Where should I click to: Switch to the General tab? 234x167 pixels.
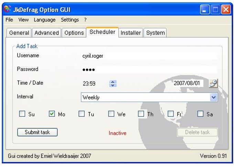[x=19, y=33]
